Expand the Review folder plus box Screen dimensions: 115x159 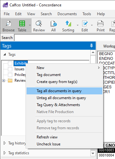point(4,80)
